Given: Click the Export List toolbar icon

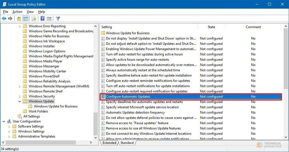Looking at the screenshot, I should (x=34, y=18).
